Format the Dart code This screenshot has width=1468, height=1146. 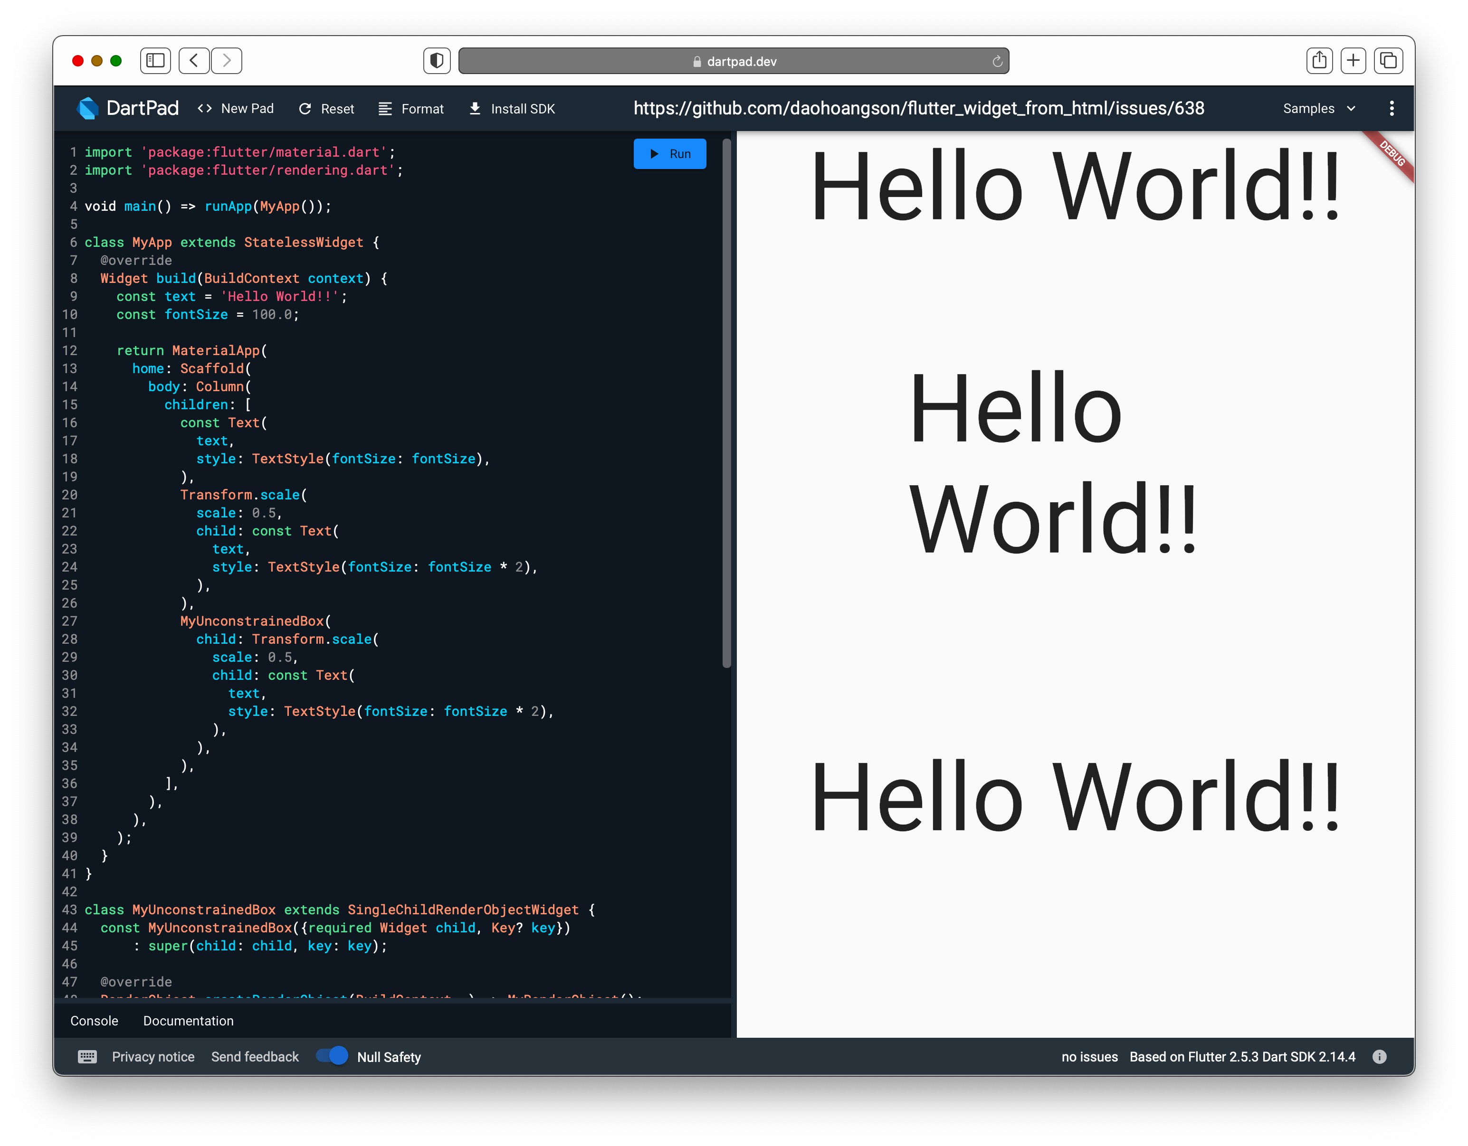(410, 108)
